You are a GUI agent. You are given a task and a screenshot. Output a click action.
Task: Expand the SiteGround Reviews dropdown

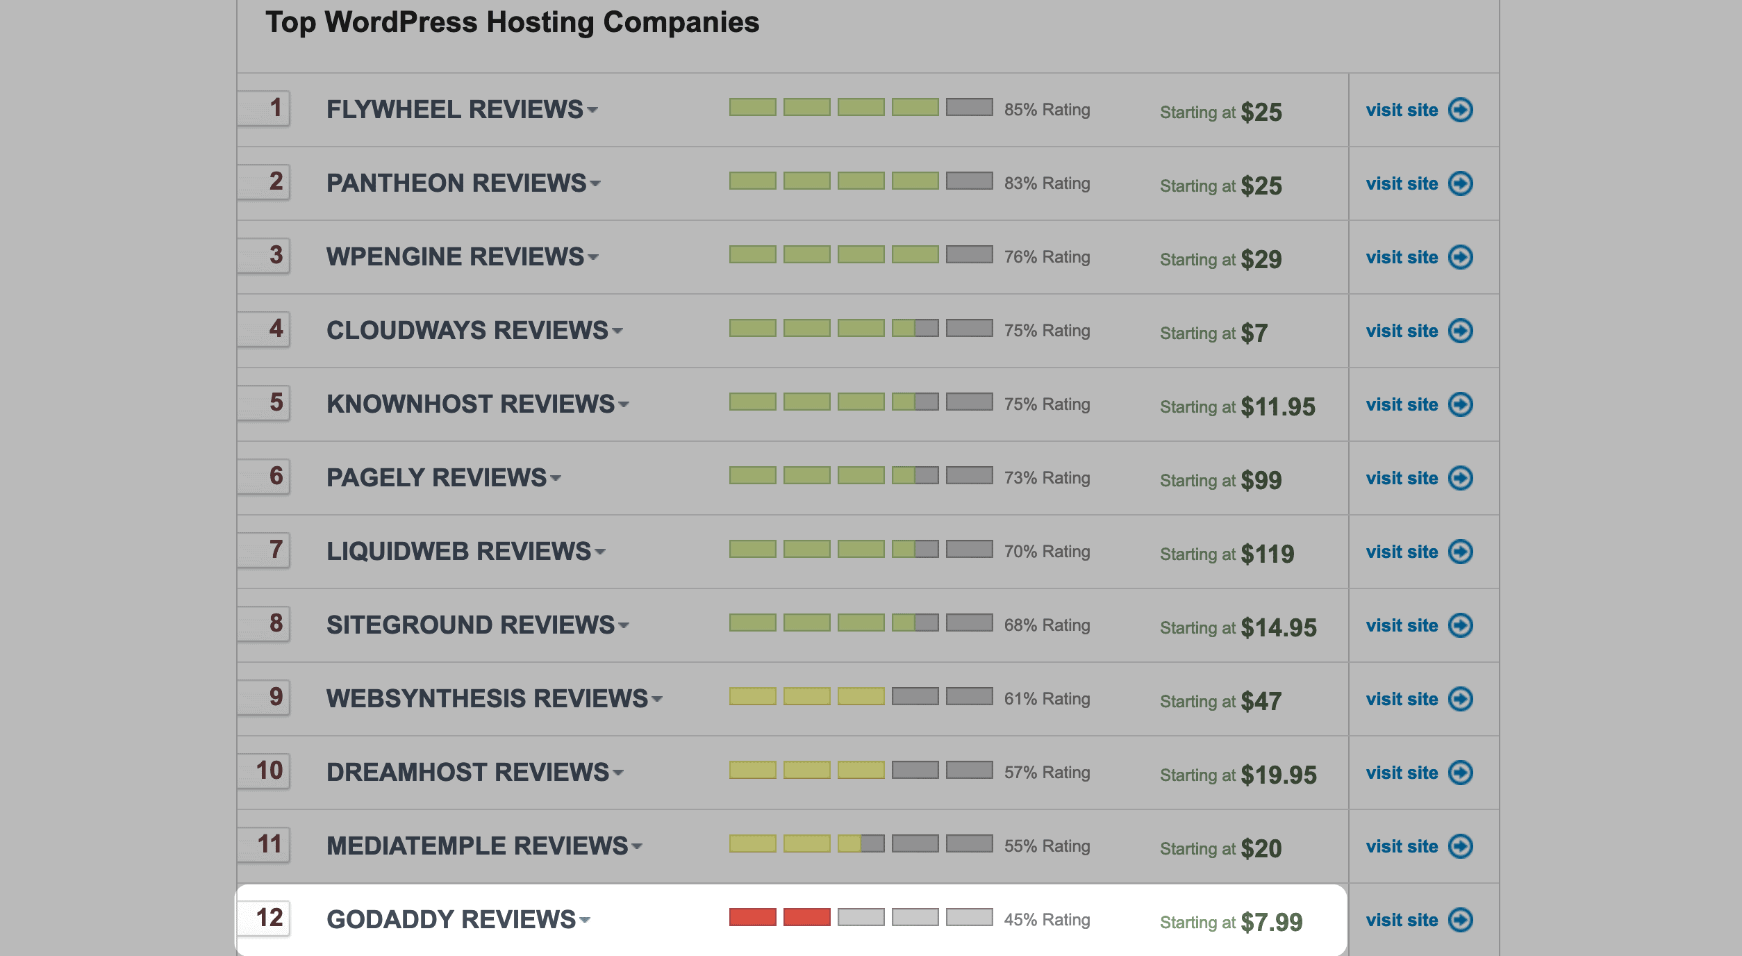tap(624, 625)
